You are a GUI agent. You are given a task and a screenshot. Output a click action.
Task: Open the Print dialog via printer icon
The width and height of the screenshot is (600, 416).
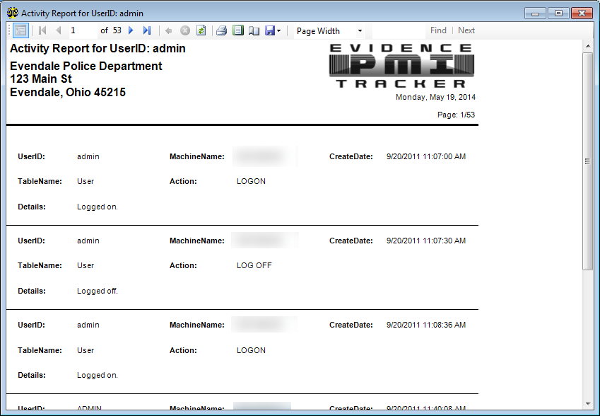pos(220,30)
